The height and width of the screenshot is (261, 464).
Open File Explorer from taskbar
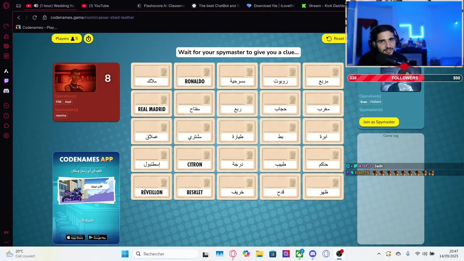(x=260, y=254)
